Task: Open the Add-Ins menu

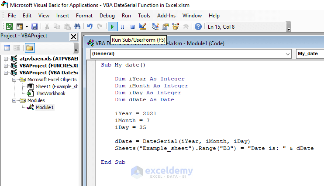Action: click(x=166, y=16)
